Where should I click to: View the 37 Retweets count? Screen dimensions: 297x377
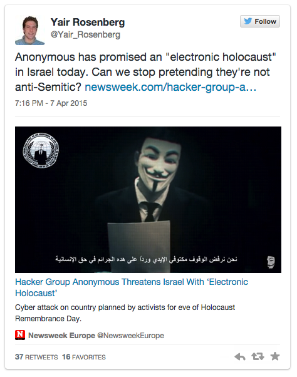click(x=36, y=357)
